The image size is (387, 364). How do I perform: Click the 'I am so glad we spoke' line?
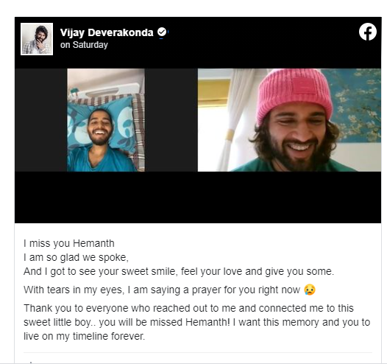click(76, 257)
